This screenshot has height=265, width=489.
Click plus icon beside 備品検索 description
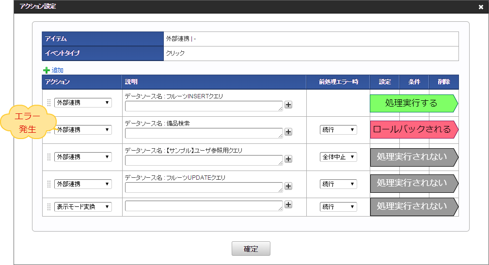tap(288, 132)
